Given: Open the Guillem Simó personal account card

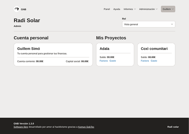Looking at the screenshot, I should pyautogui.click(x=53, y=54).
